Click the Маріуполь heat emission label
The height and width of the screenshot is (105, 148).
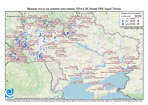click(115, 68)
